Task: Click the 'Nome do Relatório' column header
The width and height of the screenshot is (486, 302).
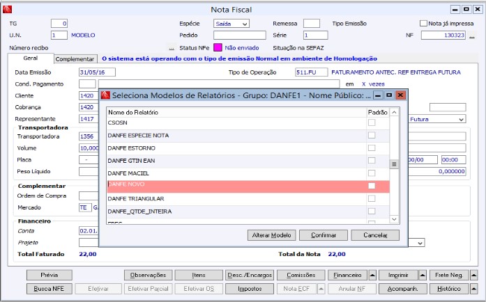Action: coord(236,112)
